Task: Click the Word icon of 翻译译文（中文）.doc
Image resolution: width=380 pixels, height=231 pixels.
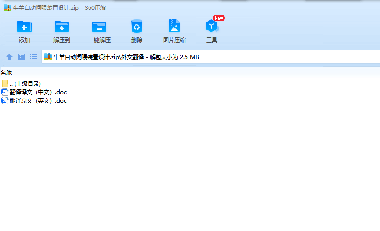Action: pos(5,92)
